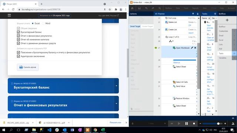The image size is (237, 133).
Task: Go back in Chrome
Action: coord(3,9)
